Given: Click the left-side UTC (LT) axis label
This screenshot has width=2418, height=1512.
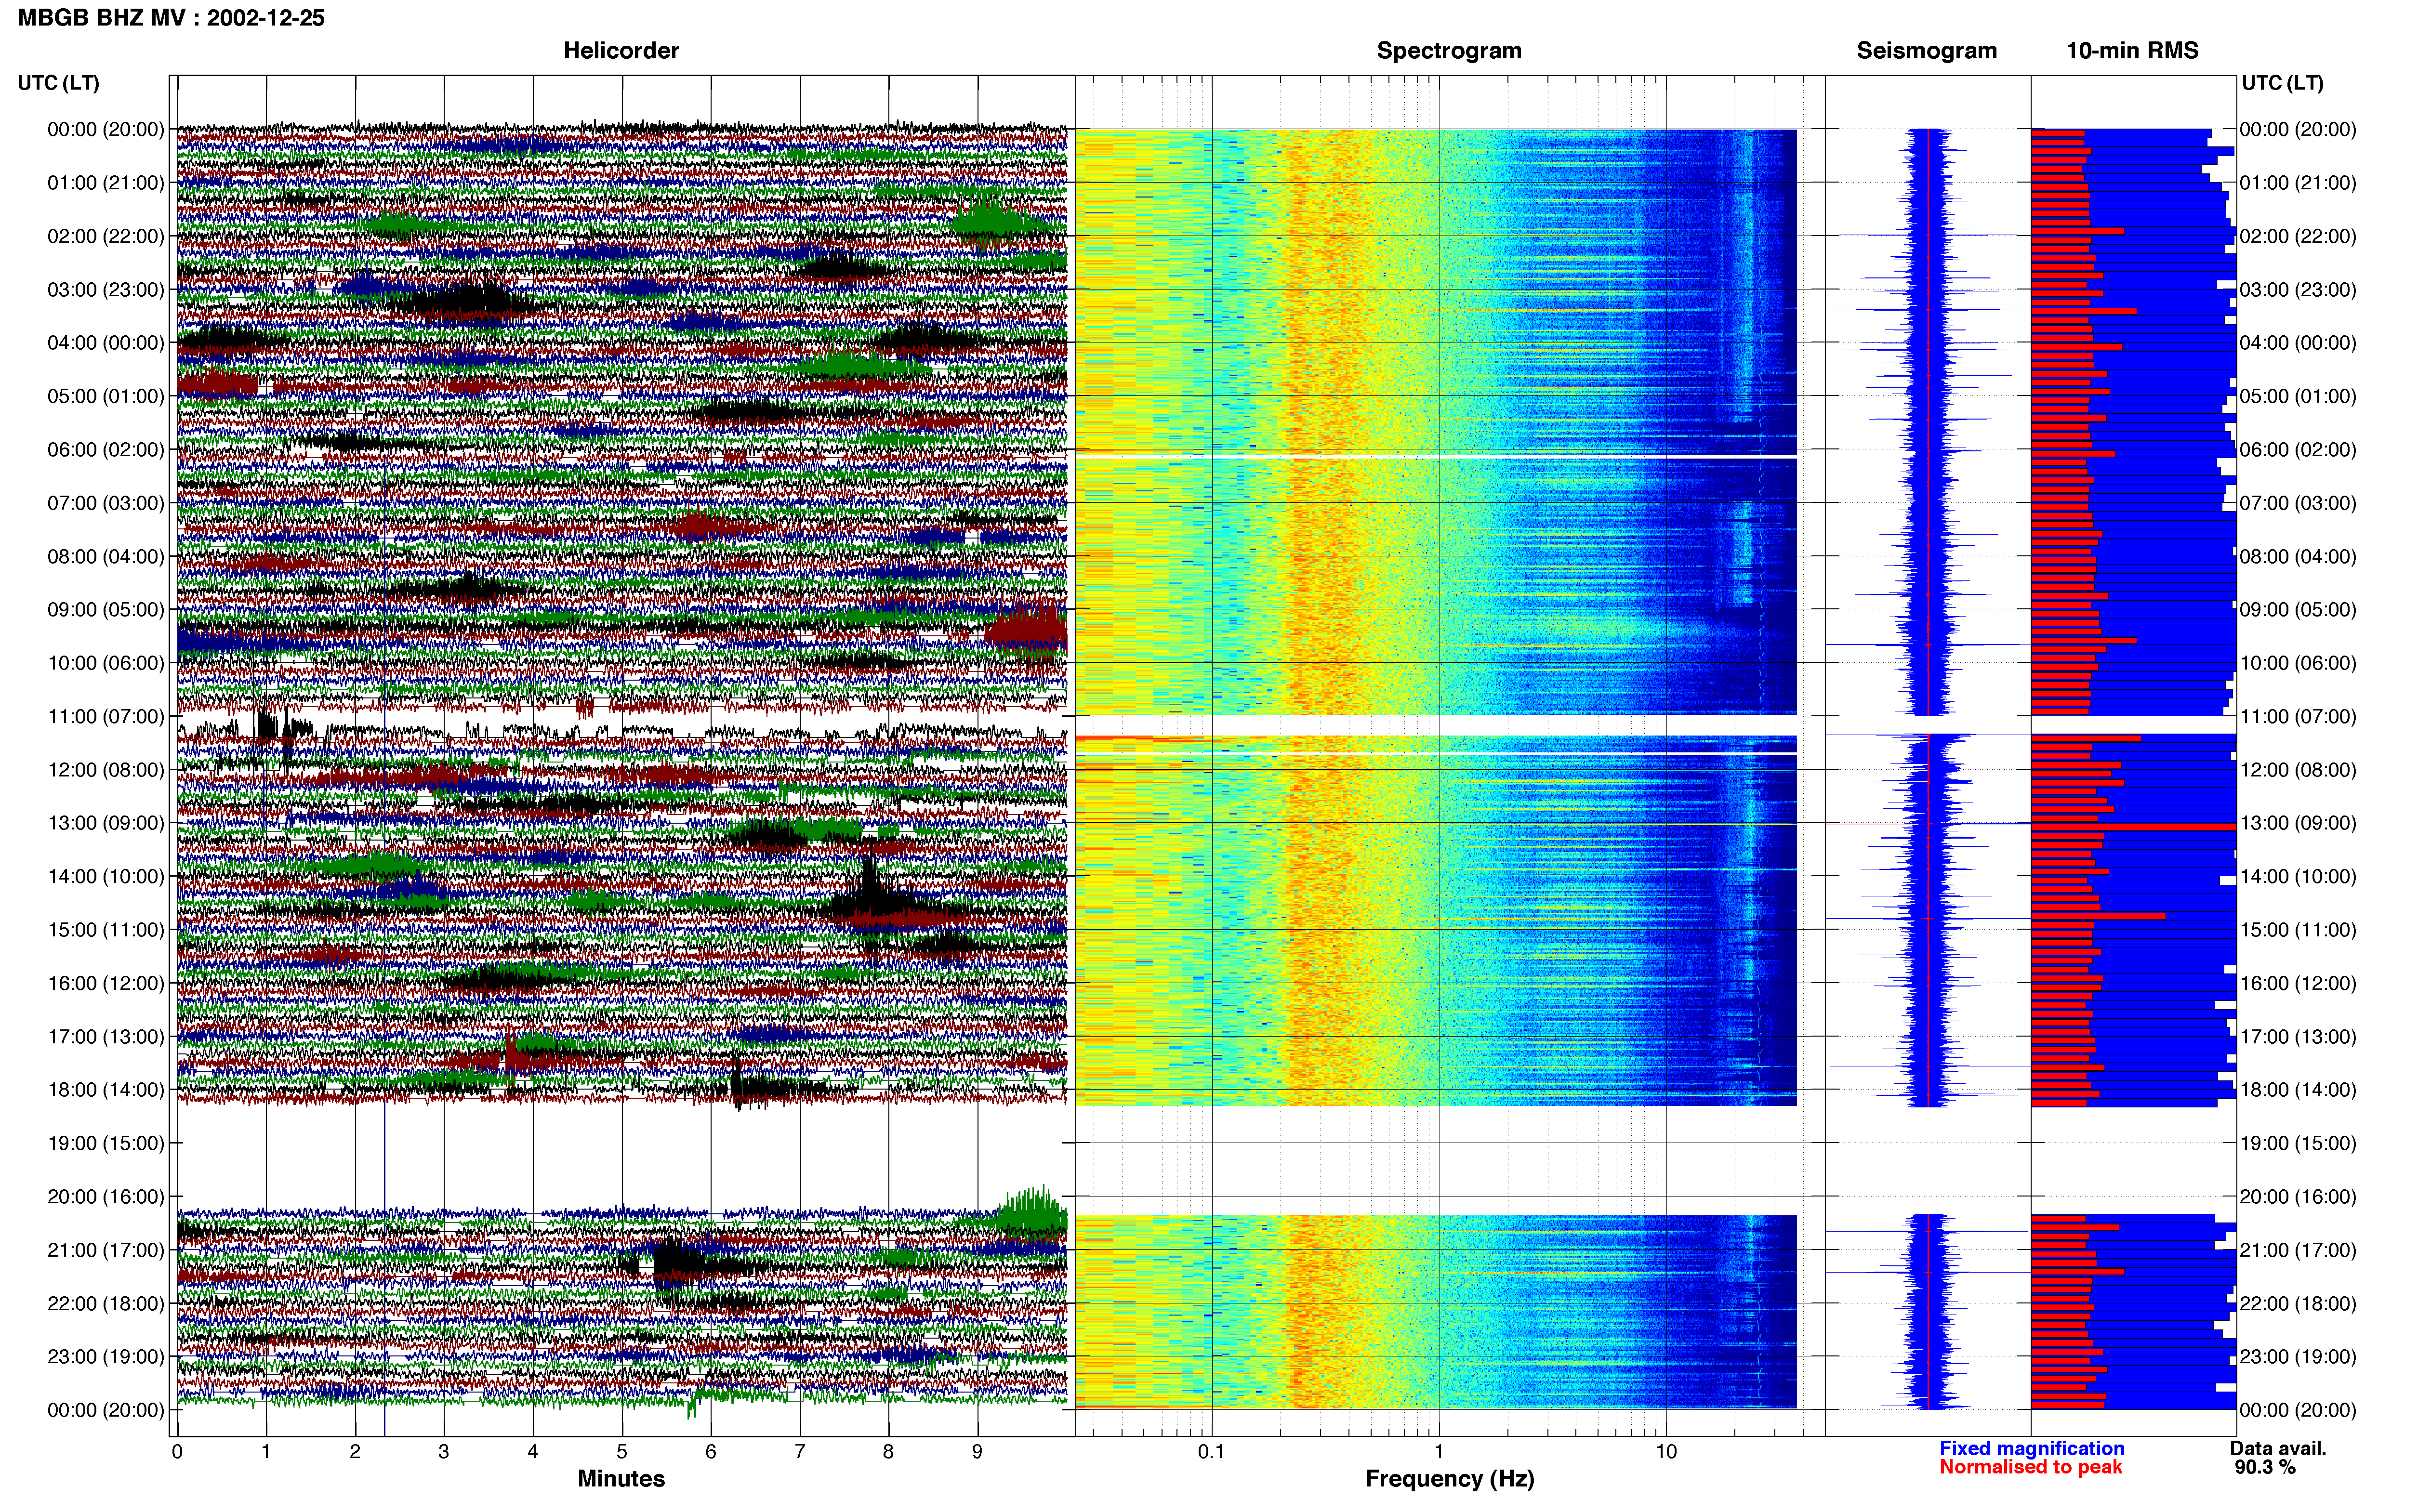Looking at the screenshot, I should coord(58,83).
